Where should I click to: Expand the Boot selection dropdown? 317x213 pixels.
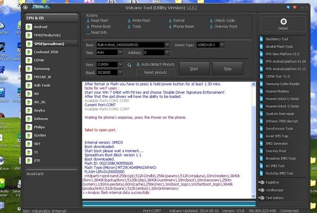167,45
